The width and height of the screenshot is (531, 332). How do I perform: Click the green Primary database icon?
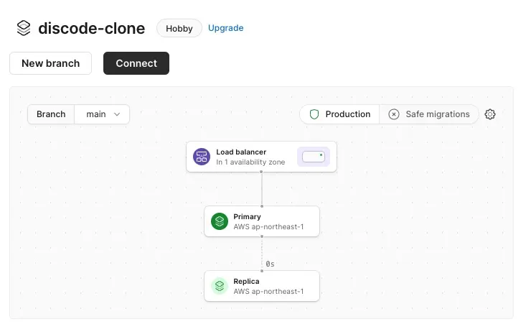click(x=220, y=221)
